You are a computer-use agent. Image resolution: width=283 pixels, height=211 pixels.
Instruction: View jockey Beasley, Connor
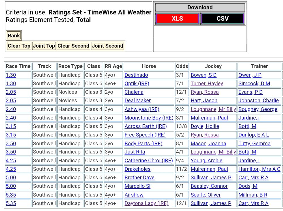point(209,186)
